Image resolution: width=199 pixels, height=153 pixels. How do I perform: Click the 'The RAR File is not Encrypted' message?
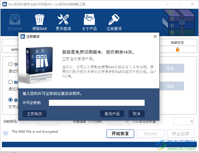tap(35, 132)
